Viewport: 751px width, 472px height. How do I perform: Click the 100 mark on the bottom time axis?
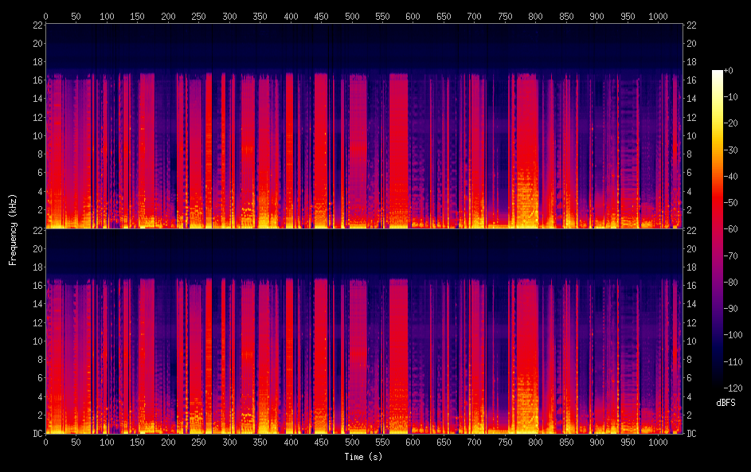[x=107, y=443]
